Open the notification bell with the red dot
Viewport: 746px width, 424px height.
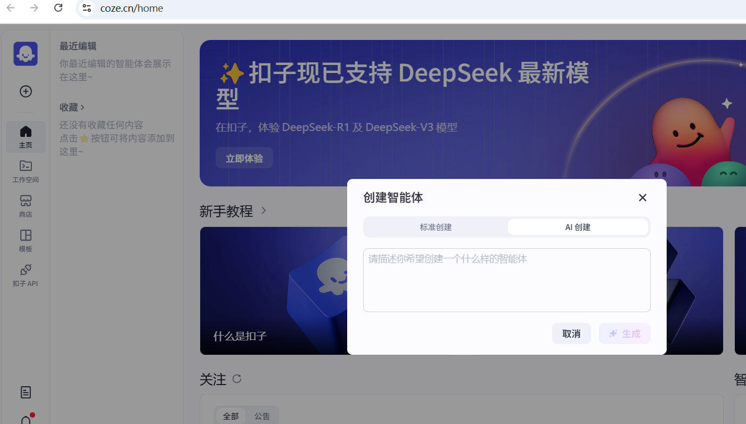(26, 420)
